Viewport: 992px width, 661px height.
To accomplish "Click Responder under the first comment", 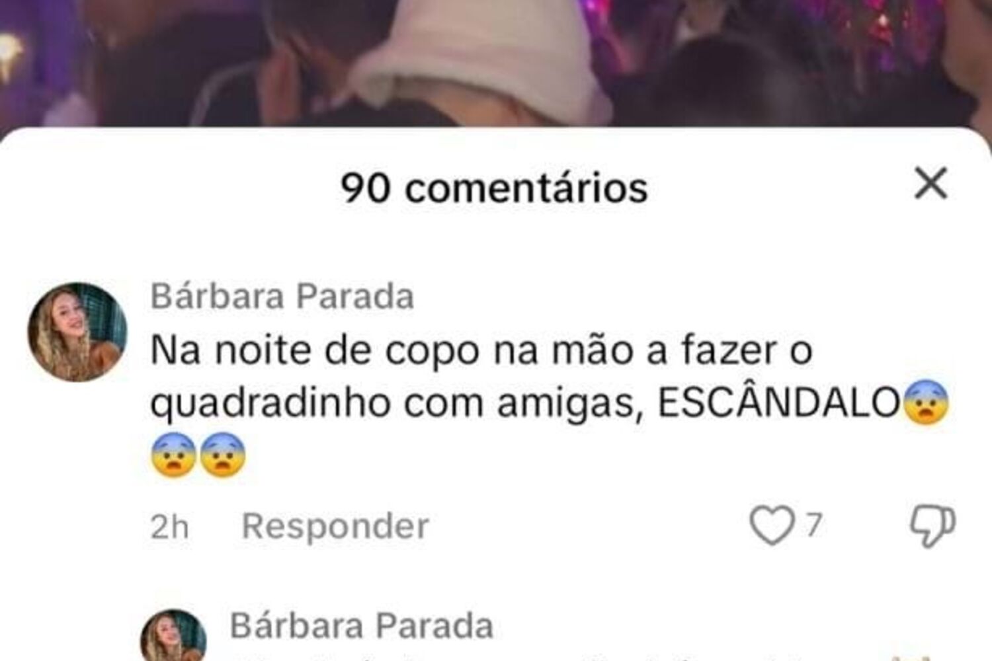I will (335, 526).
